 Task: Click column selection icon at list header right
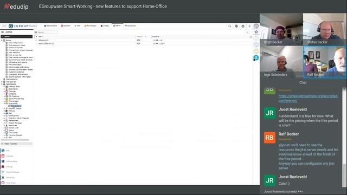tap(250, 37)
